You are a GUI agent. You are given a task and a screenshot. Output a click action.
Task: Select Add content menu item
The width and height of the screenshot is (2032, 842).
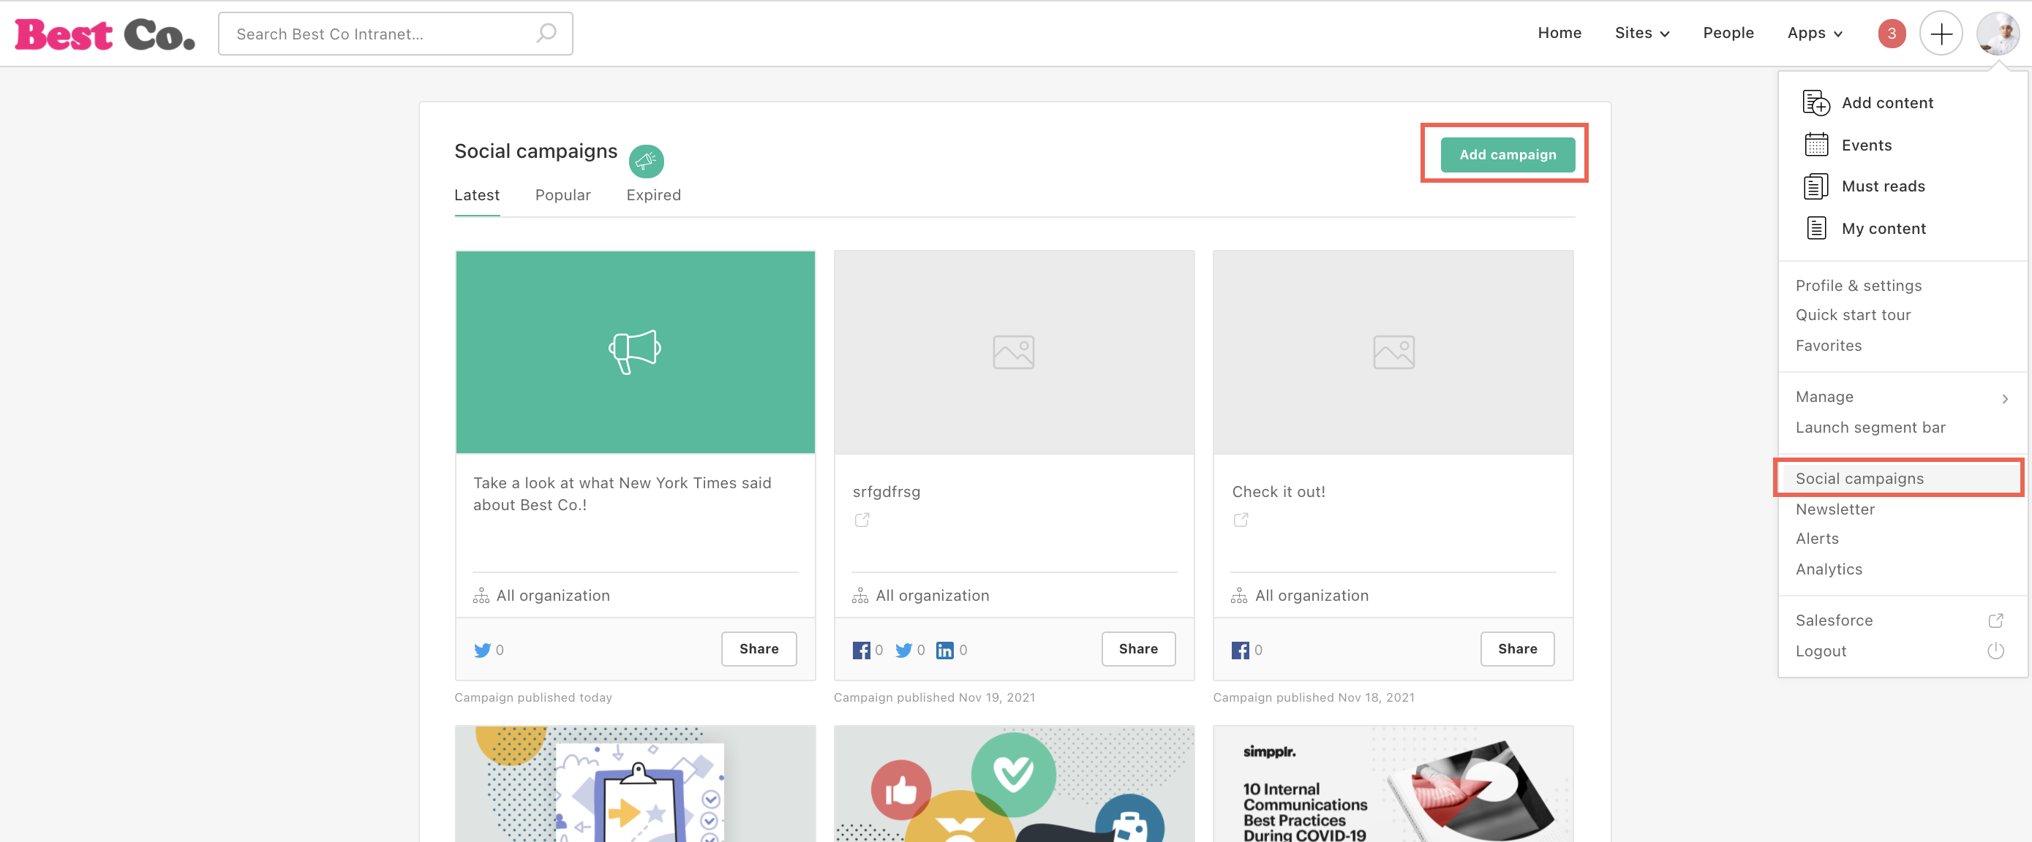[x=1887, y=102]
